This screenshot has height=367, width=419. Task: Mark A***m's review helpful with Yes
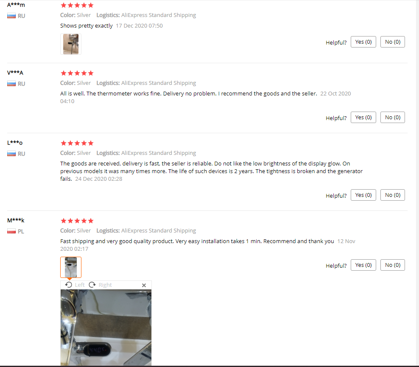coord(363,42)
